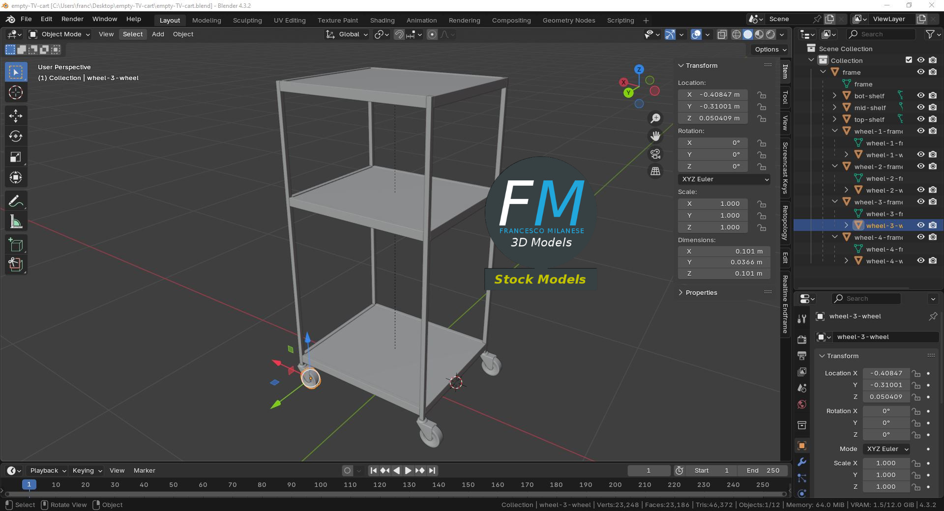This screenshot has width=944, height=511.
Task: Click the Options button in viewport
Action: pos(770,50)
